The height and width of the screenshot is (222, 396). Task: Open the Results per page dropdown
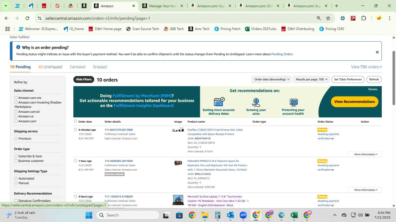coord(311,79)
